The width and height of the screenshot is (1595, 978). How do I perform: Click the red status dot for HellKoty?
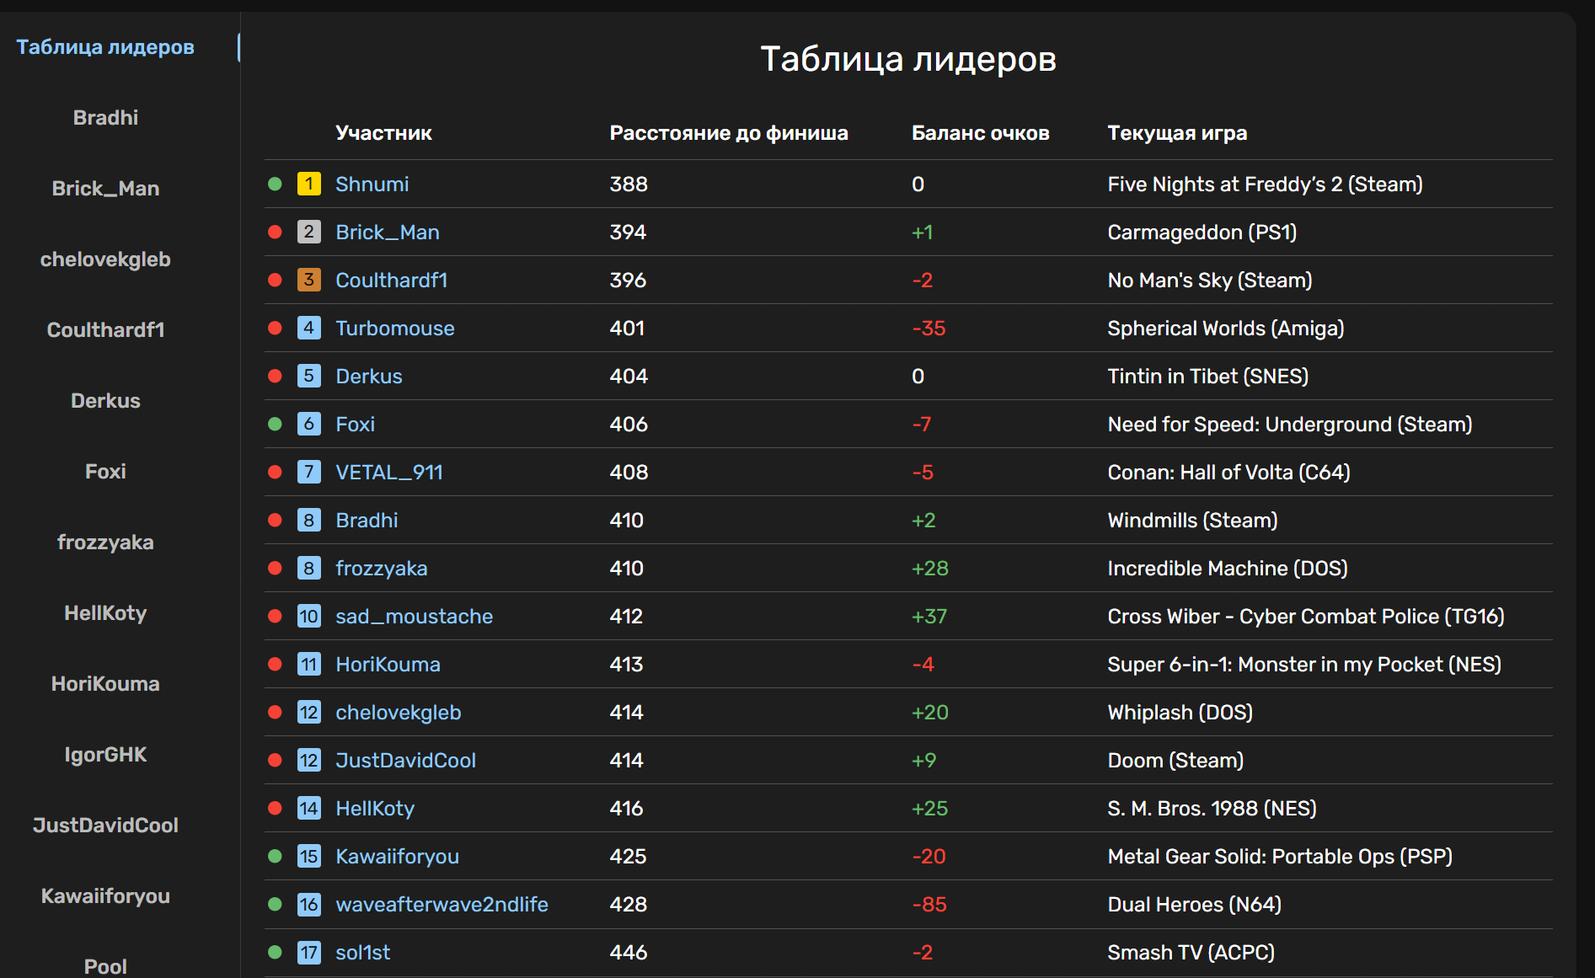pyautogui.click(x=275, y=808)
